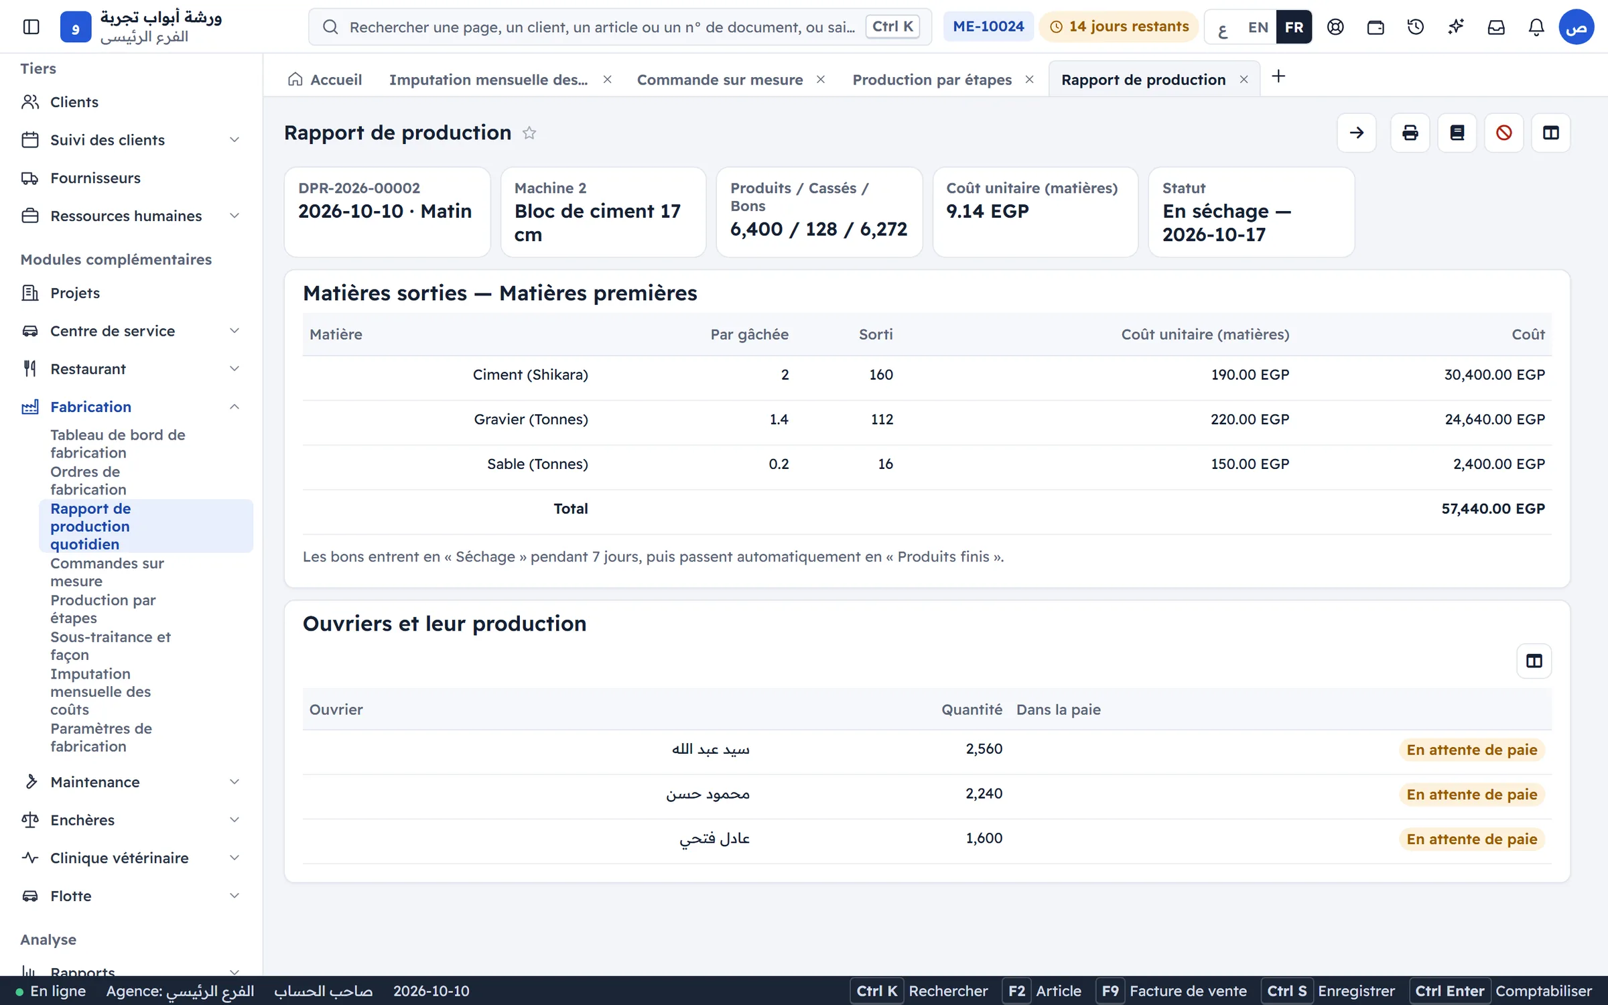The image size is (1608, 1005).
Task: Open the journal entry book icon
Action: click(1457, 133)
